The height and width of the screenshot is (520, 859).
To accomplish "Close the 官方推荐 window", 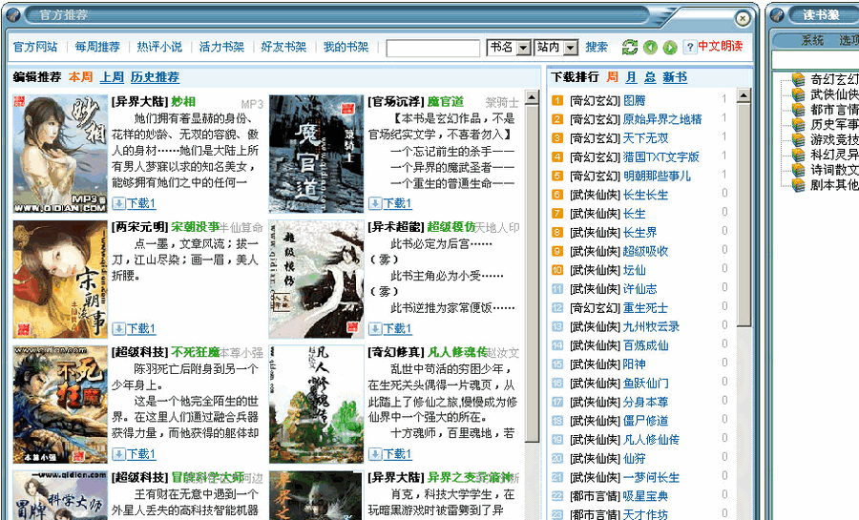I will [743, 19].
